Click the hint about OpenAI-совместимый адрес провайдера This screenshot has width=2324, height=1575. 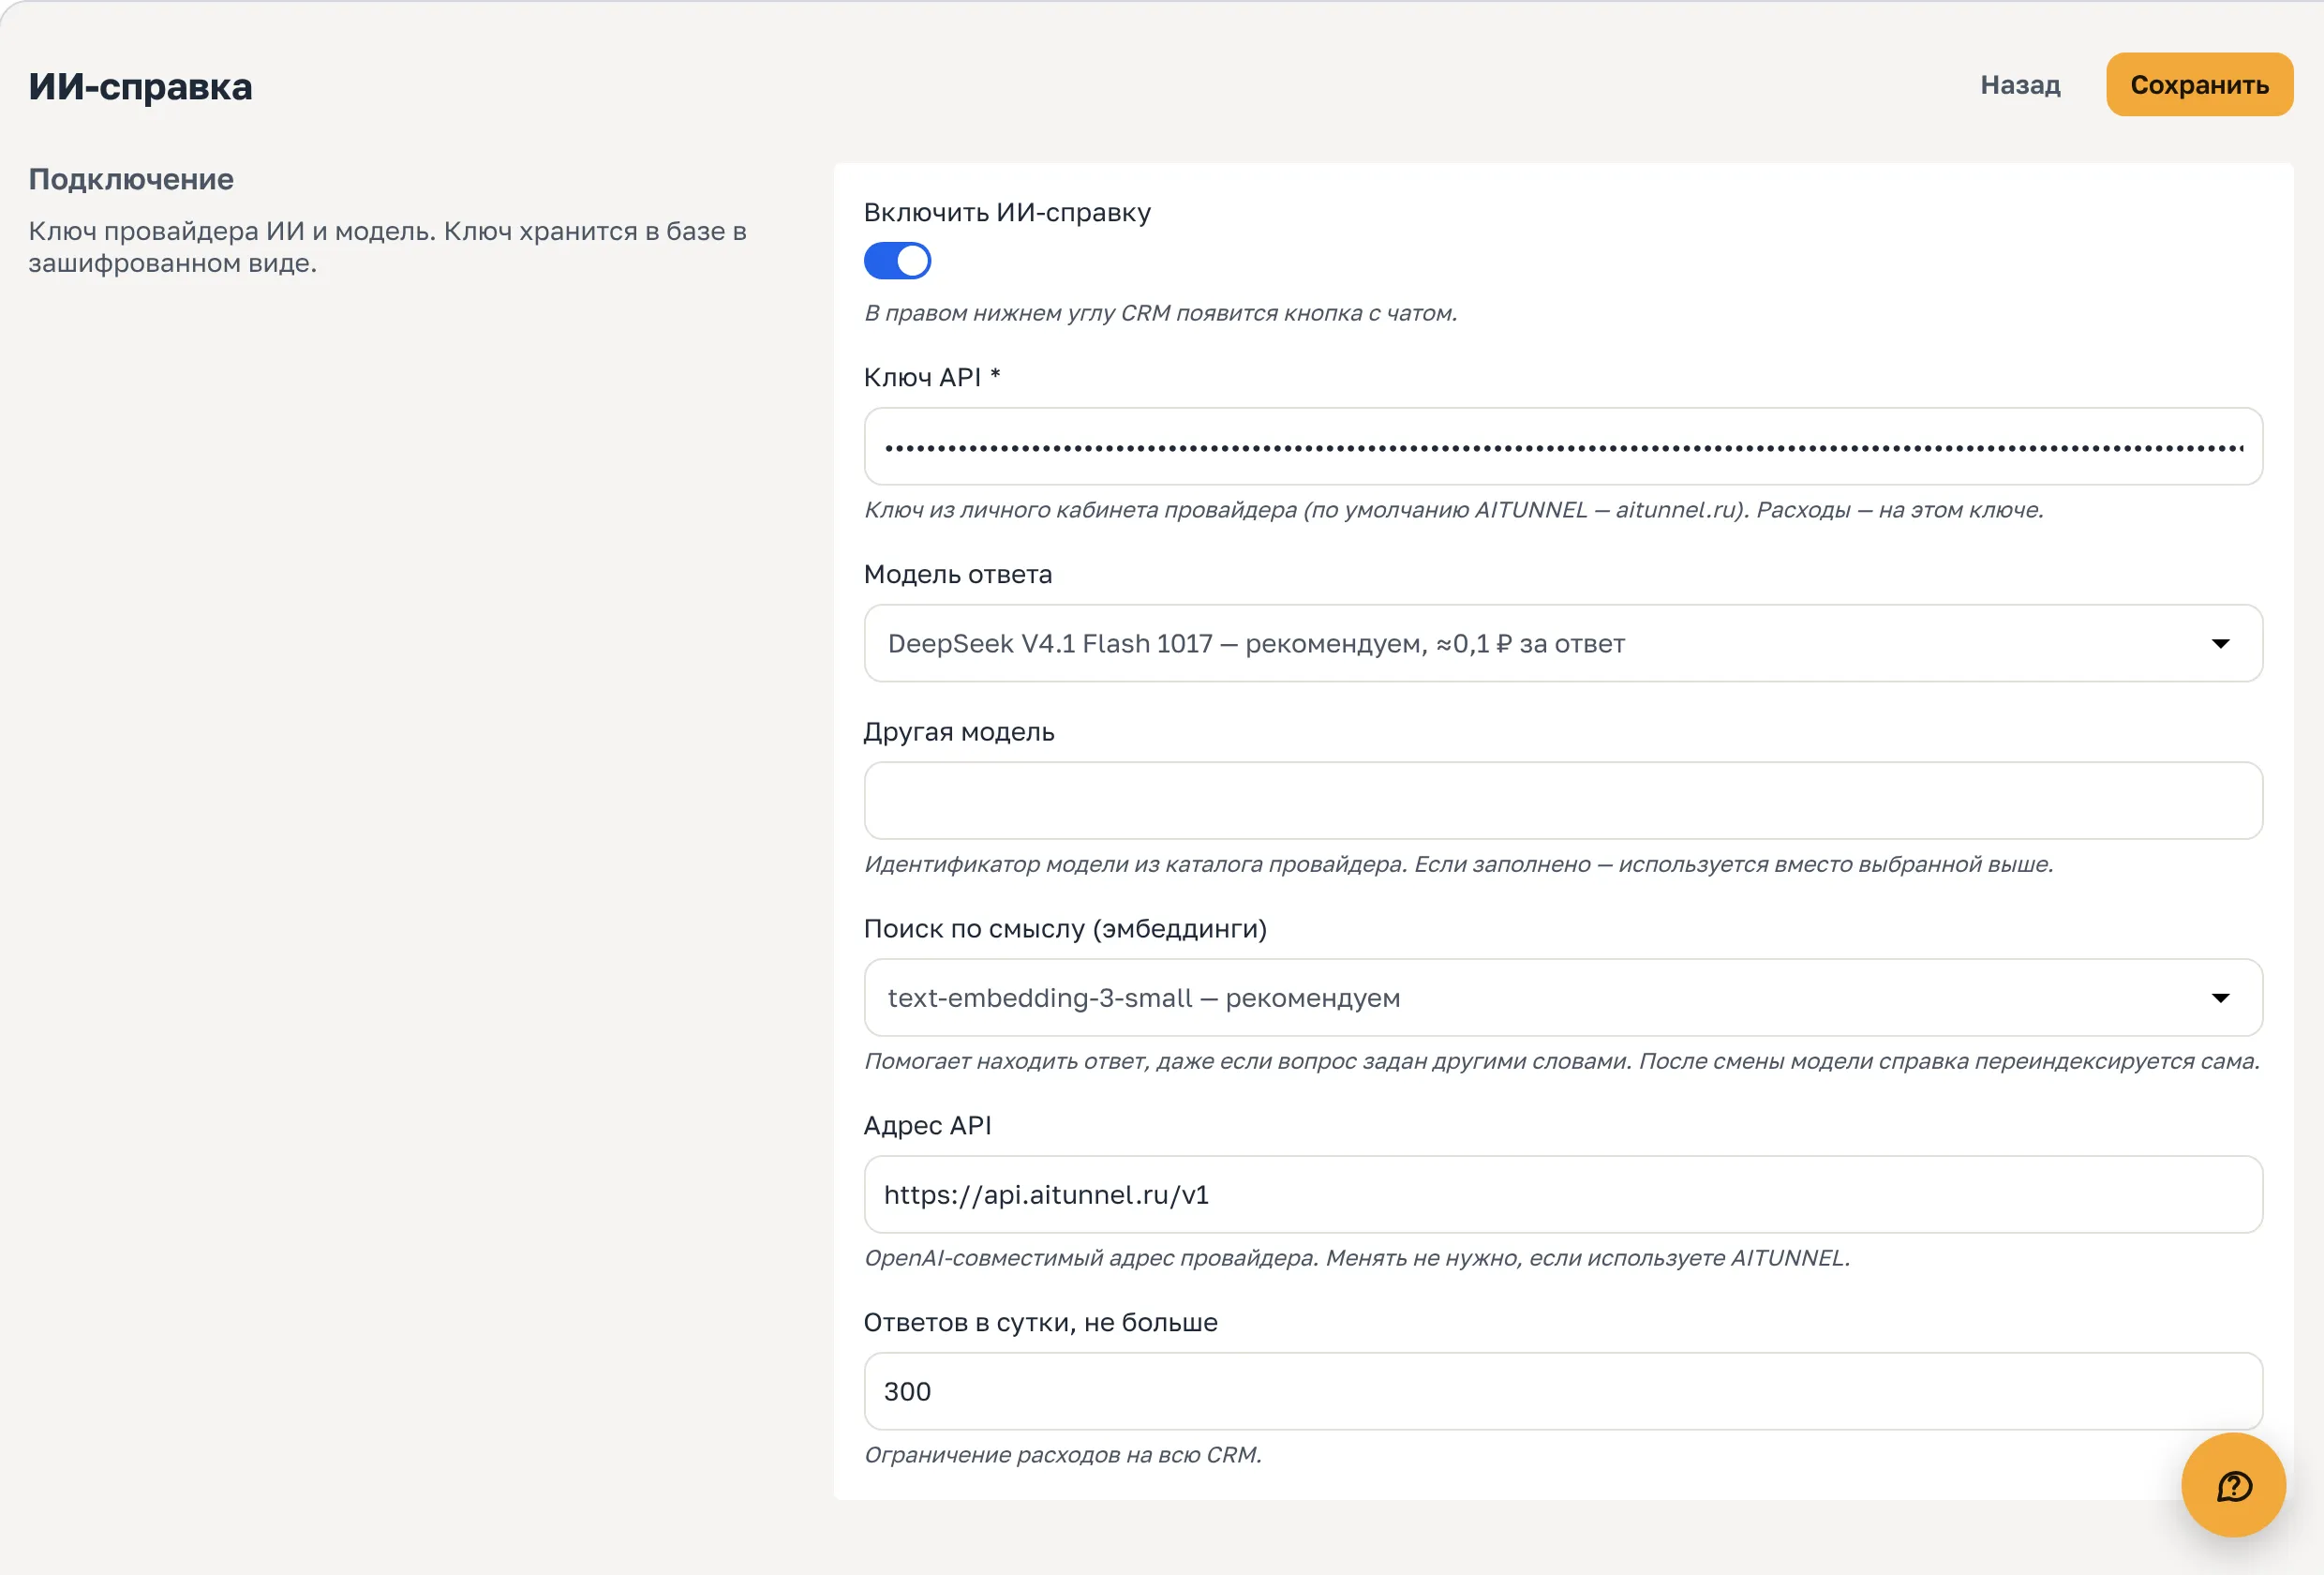tap(1357, 1258)
